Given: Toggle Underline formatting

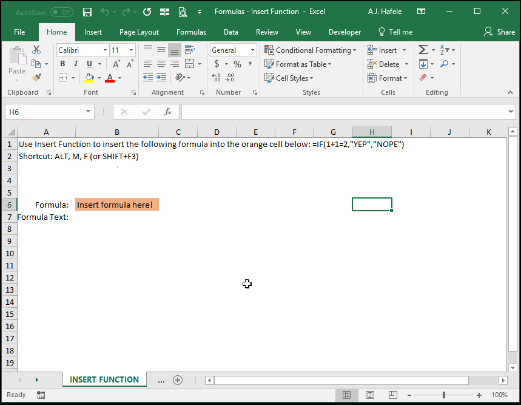Looking at the screenshot, I should click(89, 64).
